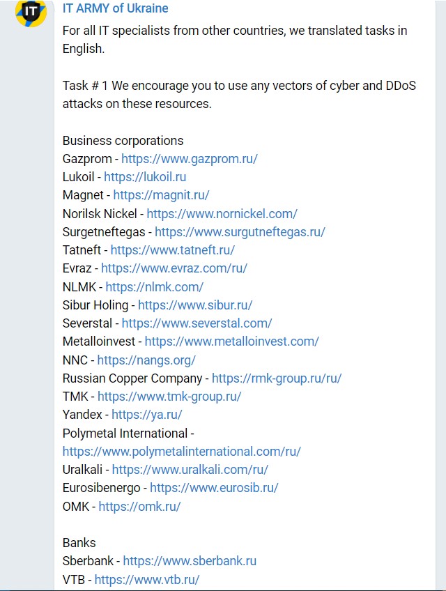This screenshot has width=446, height=591.
Task: Click the uralkali.com link
Action: click(190, 470)
